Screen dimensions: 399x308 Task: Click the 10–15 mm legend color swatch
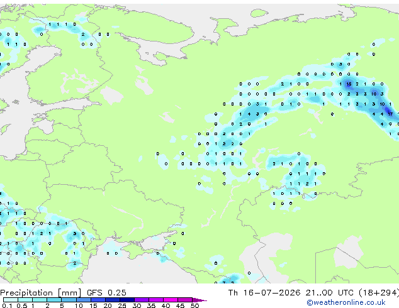[x=83, y=300]
